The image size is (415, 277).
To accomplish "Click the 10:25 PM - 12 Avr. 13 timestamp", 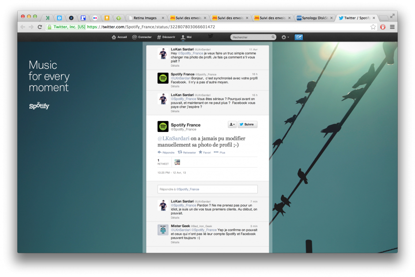I will pyautogui.click(x=171, y=173).
